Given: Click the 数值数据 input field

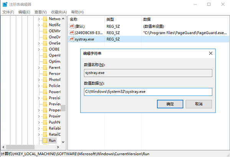Looking at the screenshot, I should pyautogui.click(x=148, y=92).
